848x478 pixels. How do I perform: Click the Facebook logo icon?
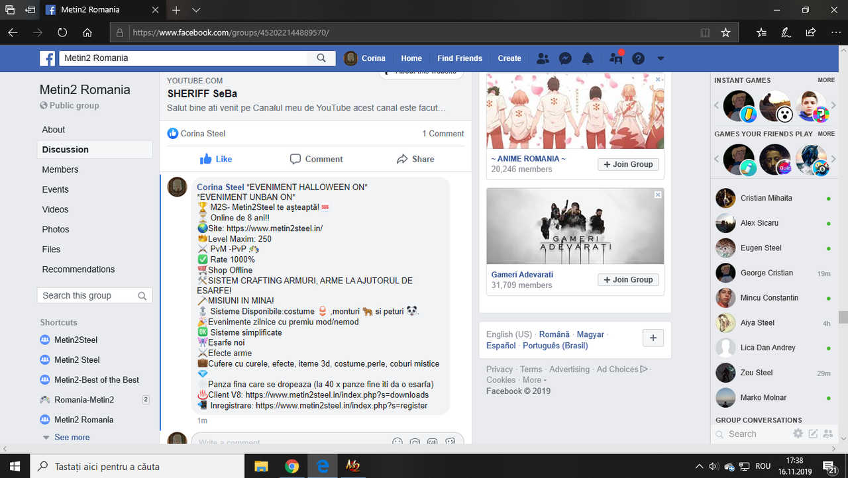tap(48, 58)
